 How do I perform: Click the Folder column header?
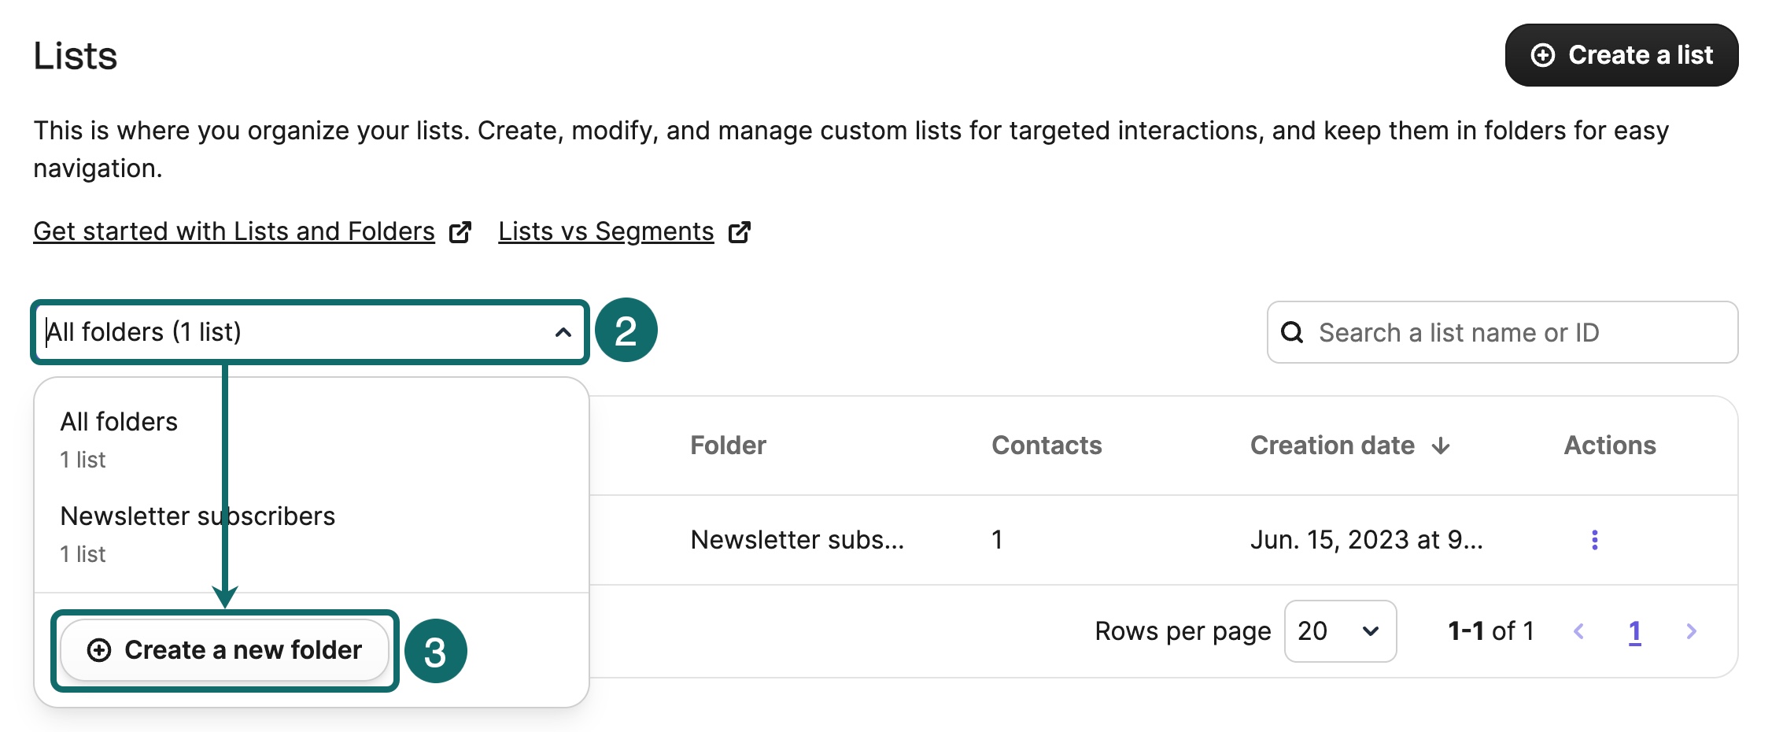pos(728,445)
